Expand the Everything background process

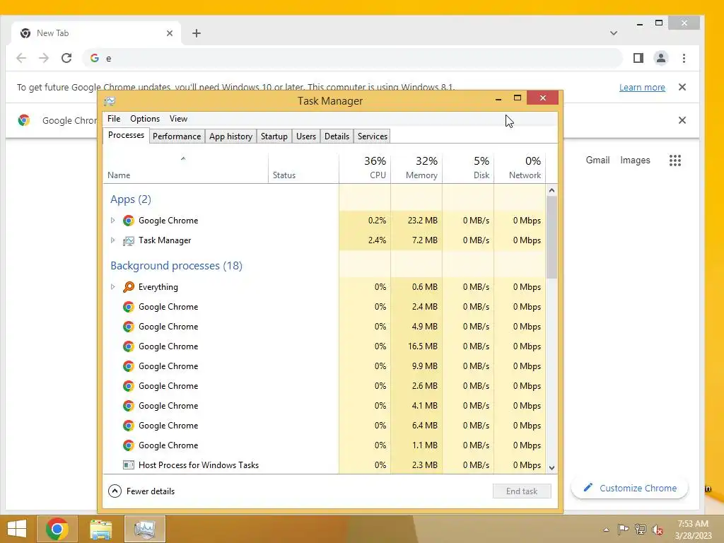[x=112, y=287]
